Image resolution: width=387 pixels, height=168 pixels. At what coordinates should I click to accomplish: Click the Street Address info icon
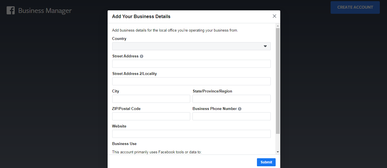[142, 56]
